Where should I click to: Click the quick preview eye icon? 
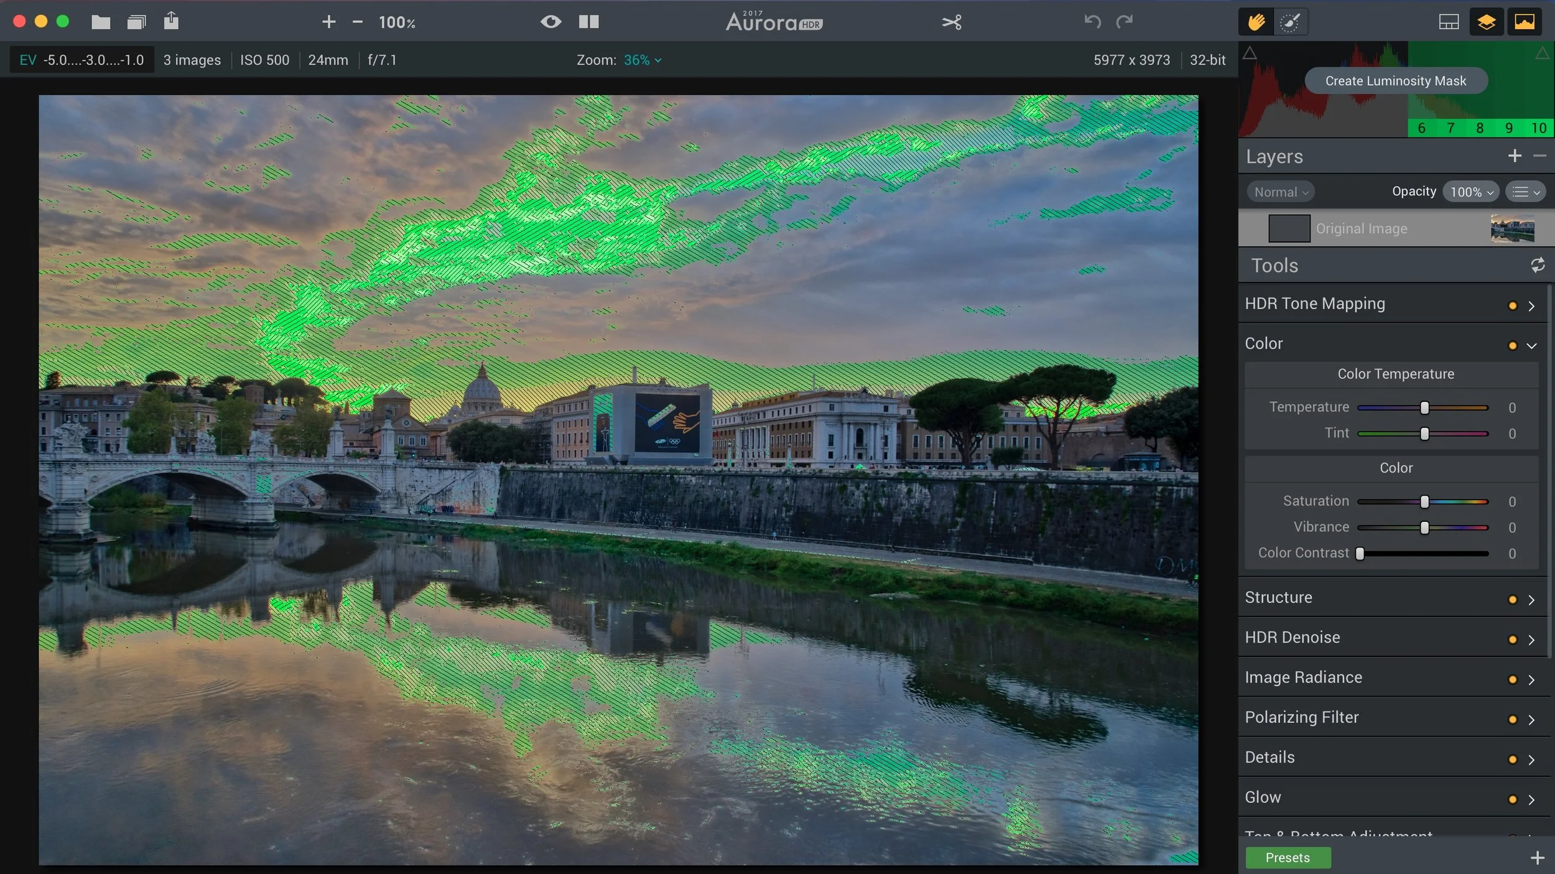click(x=550, y=22)
